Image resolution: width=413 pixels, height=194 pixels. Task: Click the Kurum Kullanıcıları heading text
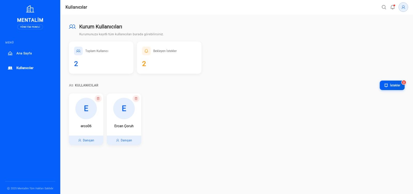(x=101, y=27)
